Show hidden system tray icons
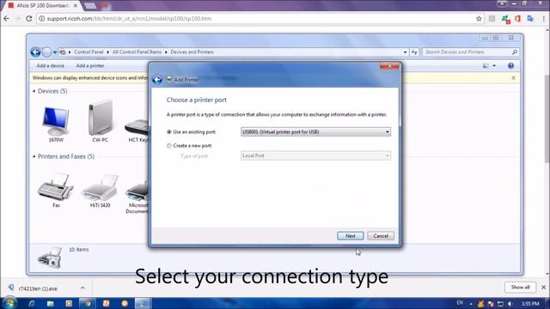 coord(471,304)
